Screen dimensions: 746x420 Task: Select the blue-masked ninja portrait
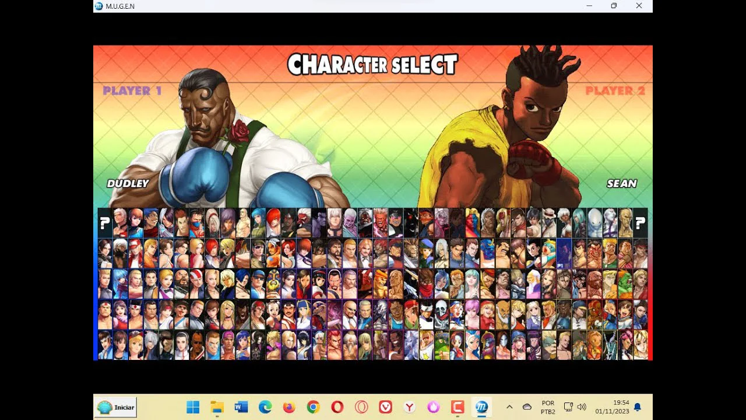pyautogui.click(x=196, y=223)
